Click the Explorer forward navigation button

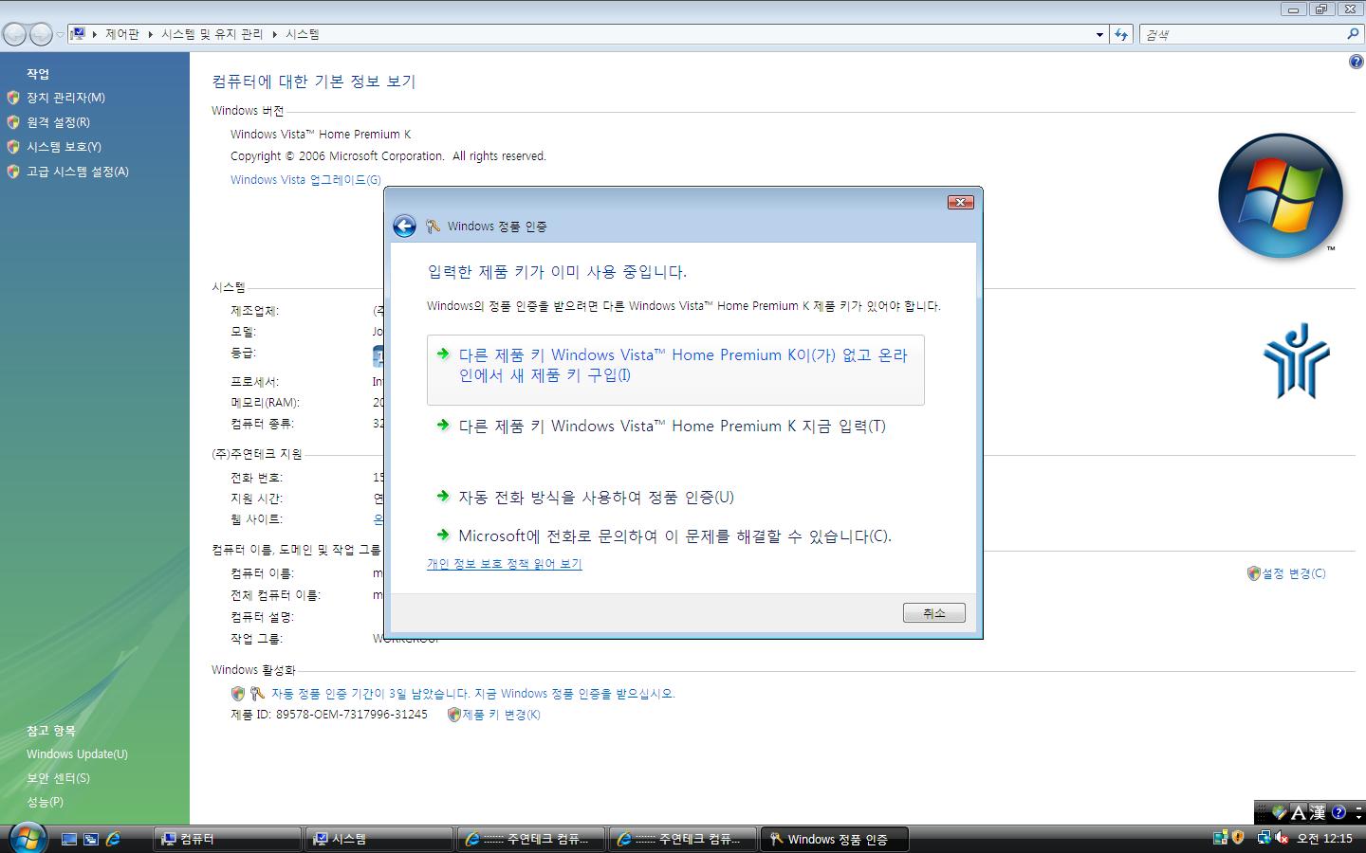41,34
